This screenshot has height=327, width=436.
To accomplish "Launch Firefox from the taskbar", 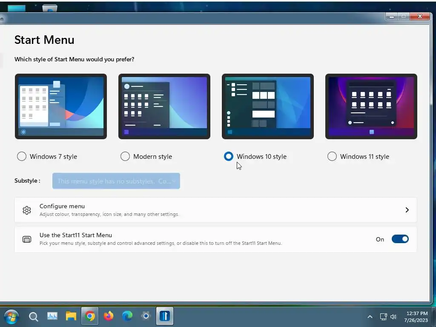I will (109, 316).
